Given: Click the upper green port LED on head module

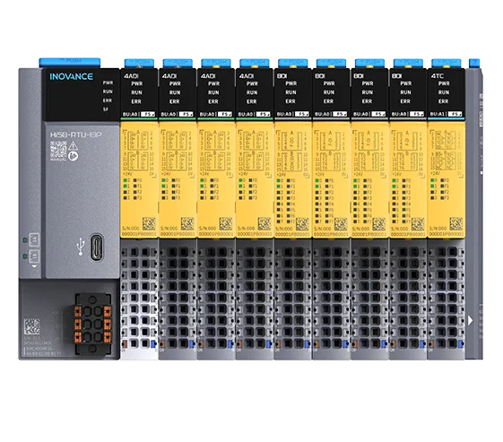Looking at the screenshot, I should coord(25,239).
